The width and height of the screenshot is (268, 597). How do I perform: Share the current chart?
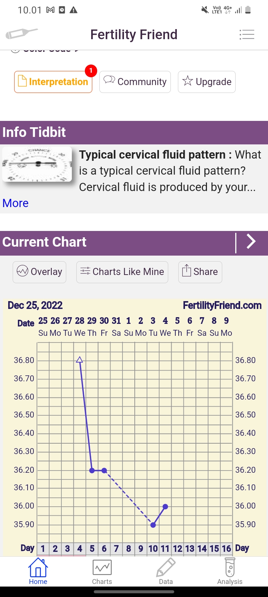pyautogui.click(x=200, y=272)
